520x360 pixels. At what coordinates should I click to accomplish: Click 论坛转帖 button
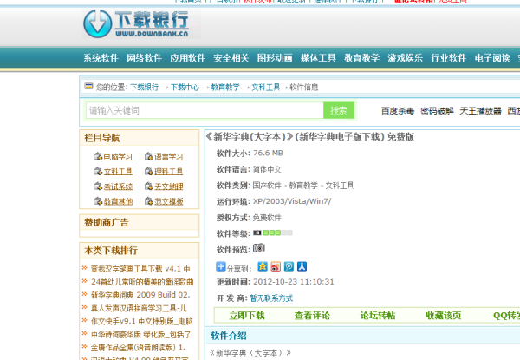(x=378, y=315)
